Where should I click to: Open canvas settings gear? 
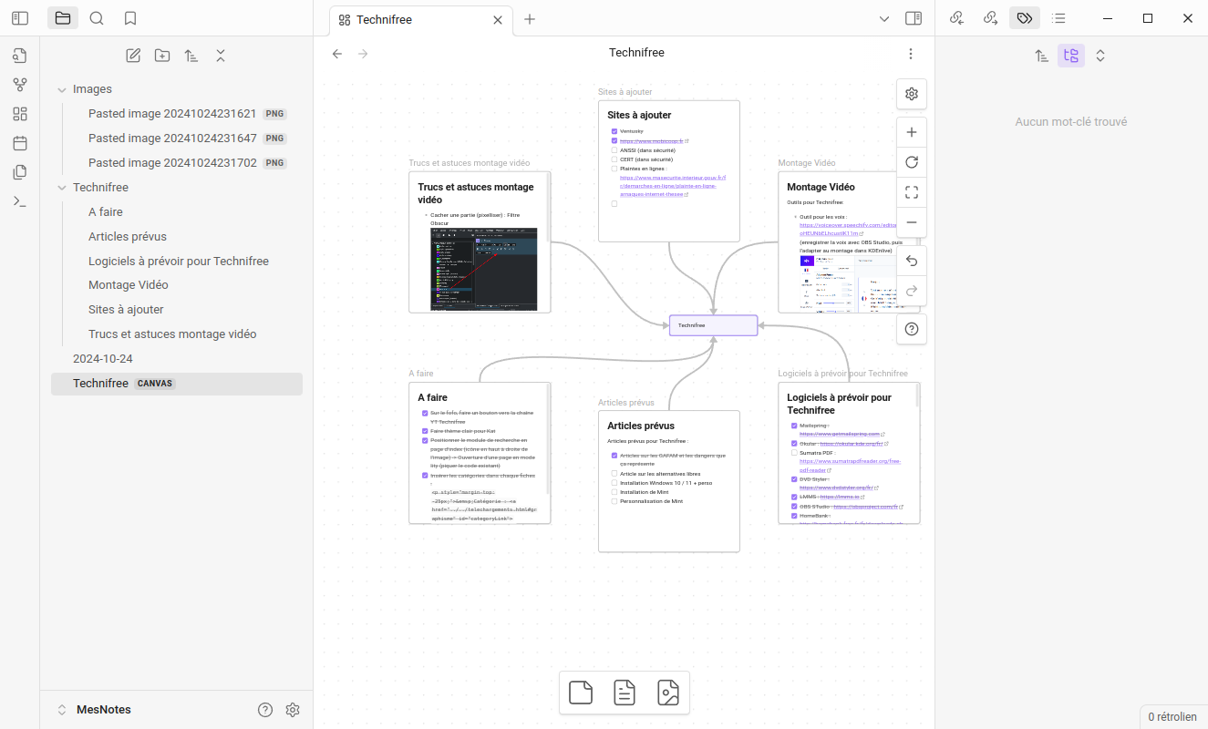912,94
